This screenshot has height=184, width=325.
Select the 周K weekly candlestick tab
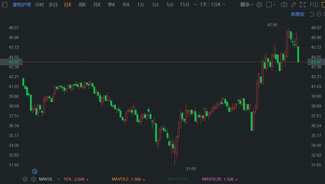click(x=82, y=5)
